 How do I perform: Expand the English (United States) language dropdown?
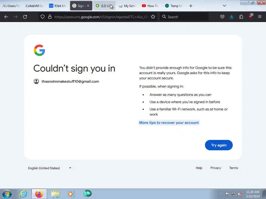coord(50,168)
